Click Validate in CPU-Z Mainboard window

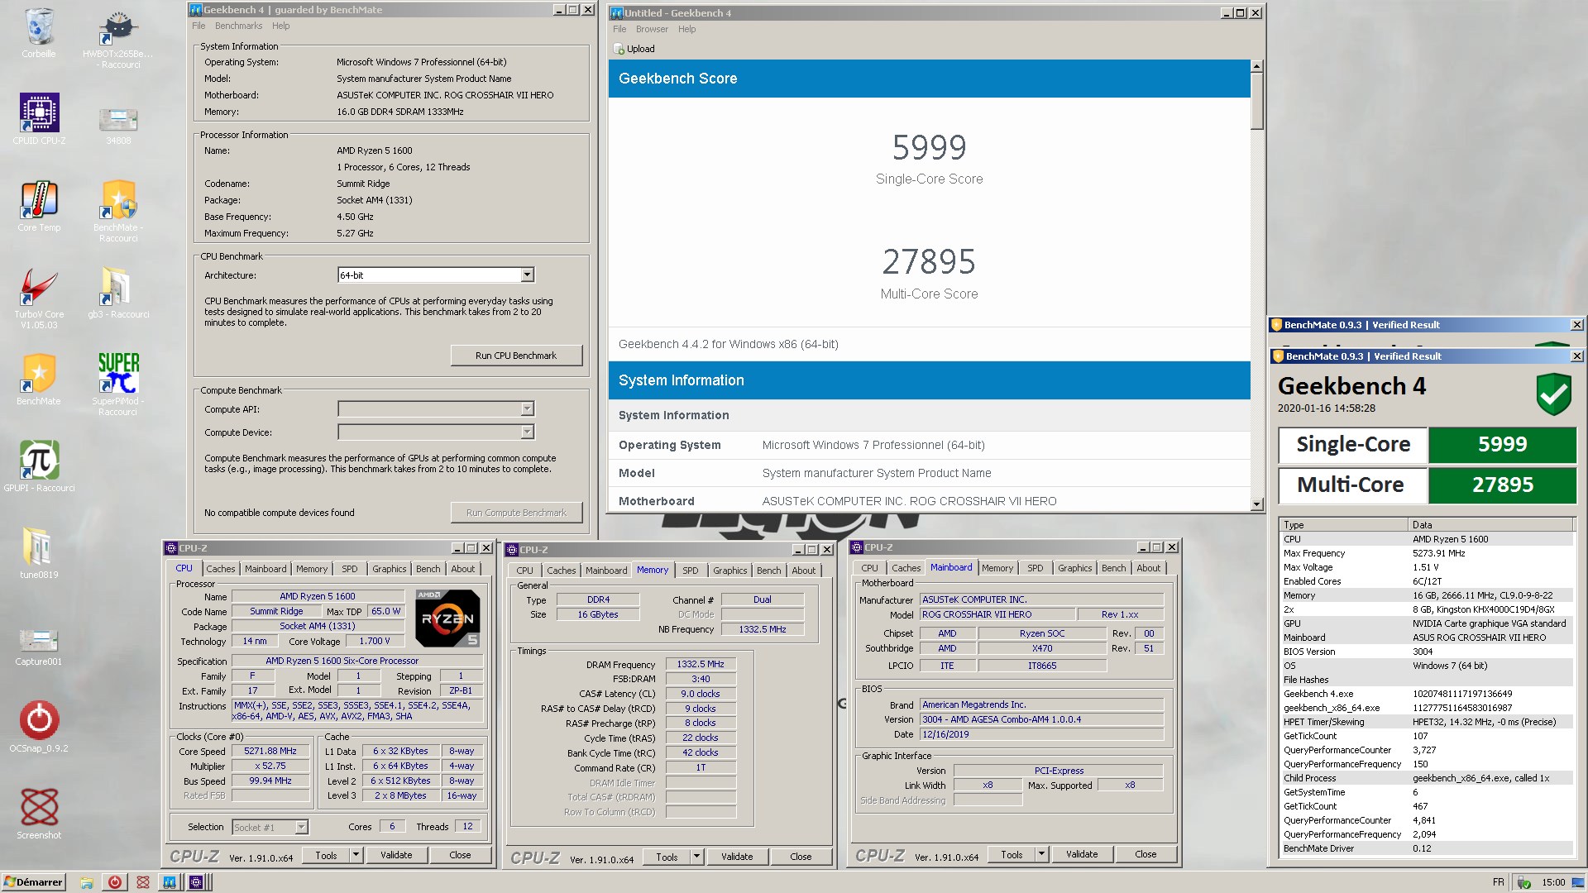pyautogui.click(x=1082, y=854)
